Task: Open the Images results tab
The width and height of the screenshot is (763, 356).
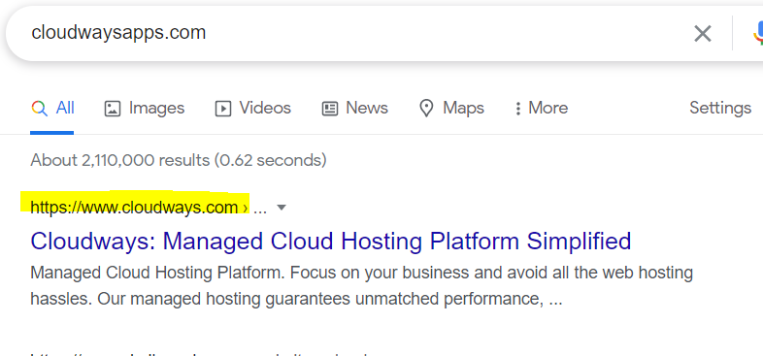Action: 145,108
